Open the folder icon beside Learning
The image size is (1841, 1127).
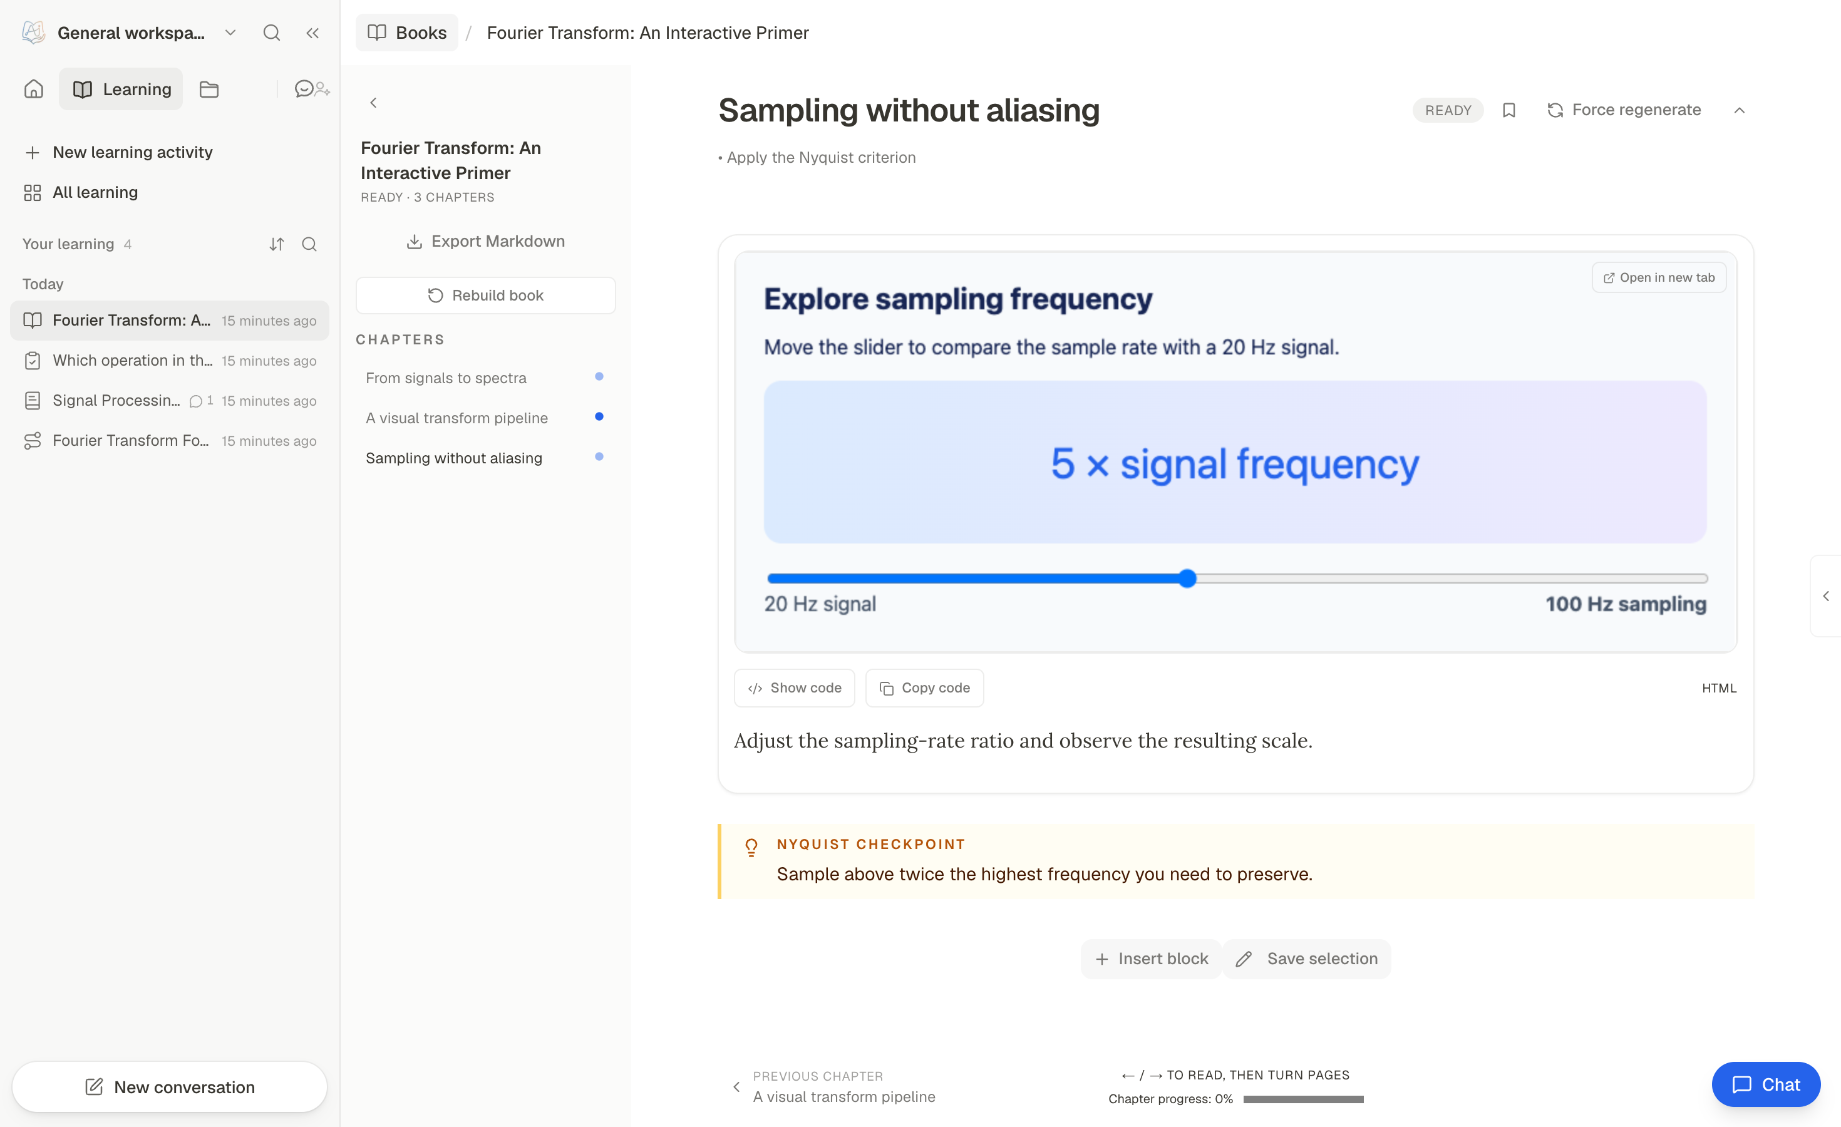(x=209, y=89)
